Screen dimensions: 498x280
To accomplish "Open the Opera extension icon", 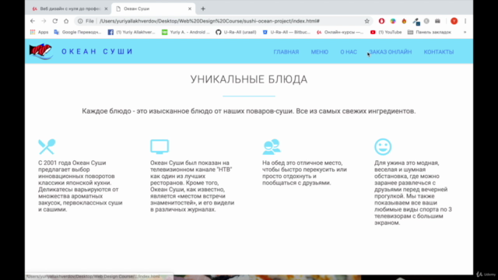I will (x=381, y=21).
